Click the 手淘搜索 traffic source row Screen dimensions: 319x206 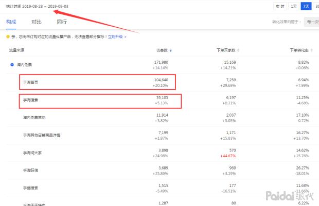pos(31,100)
